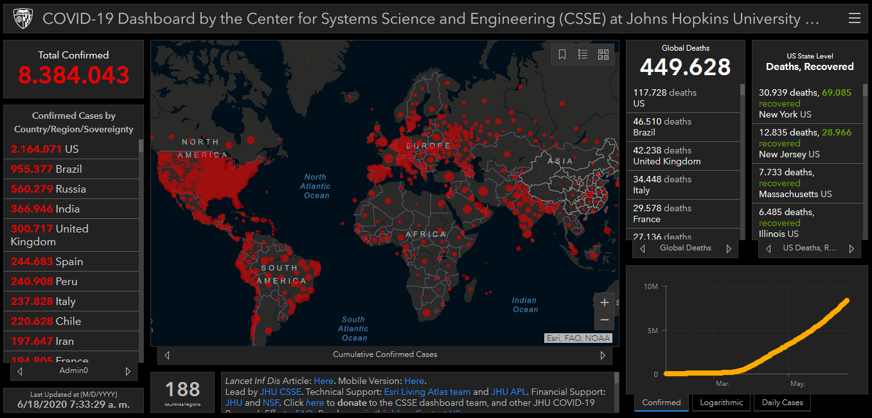Viewport: 872px width, 418px height.
Task: Open the hamburger menu in the header
Action: pos(855,19)
